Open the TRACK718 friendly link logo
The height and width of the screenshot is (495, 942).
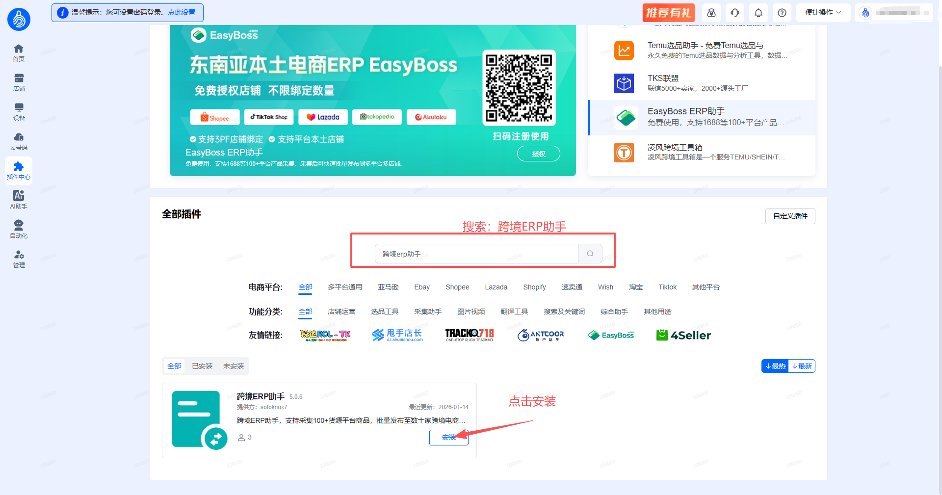click(470, 335)
